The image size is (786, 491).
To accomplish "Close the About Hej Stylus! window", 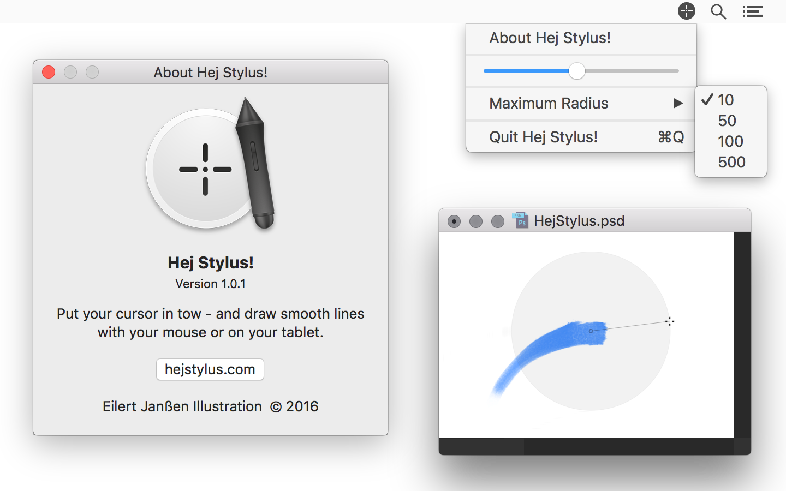I will (49, 72).
